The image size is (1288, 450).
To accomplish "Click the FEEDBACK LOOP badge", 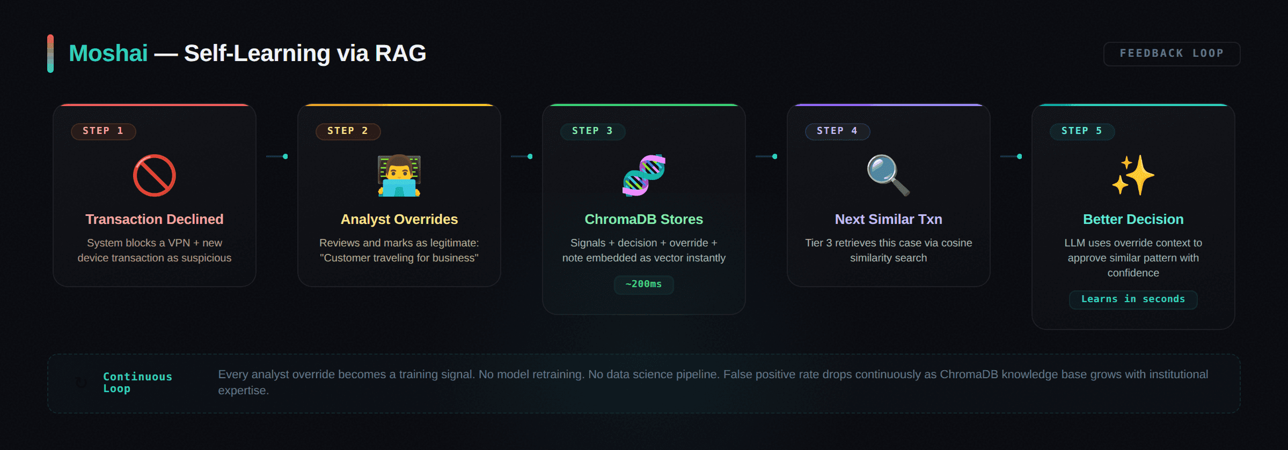I will 1172,54.
